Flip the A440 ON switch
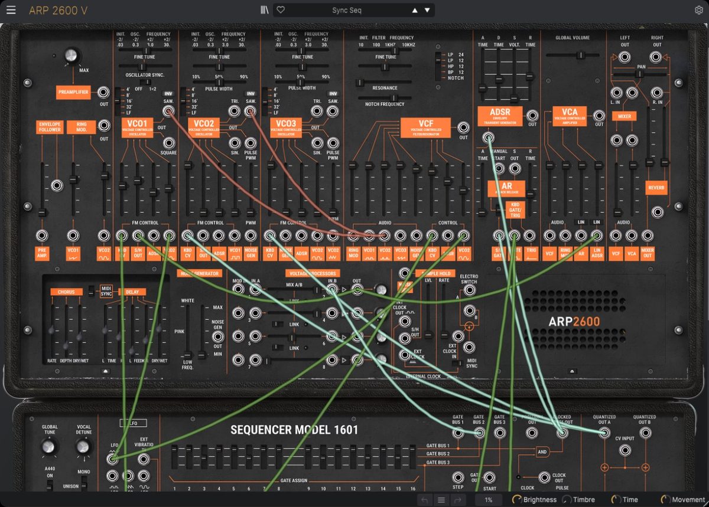 pyautogui.click(x=49, y=485)
